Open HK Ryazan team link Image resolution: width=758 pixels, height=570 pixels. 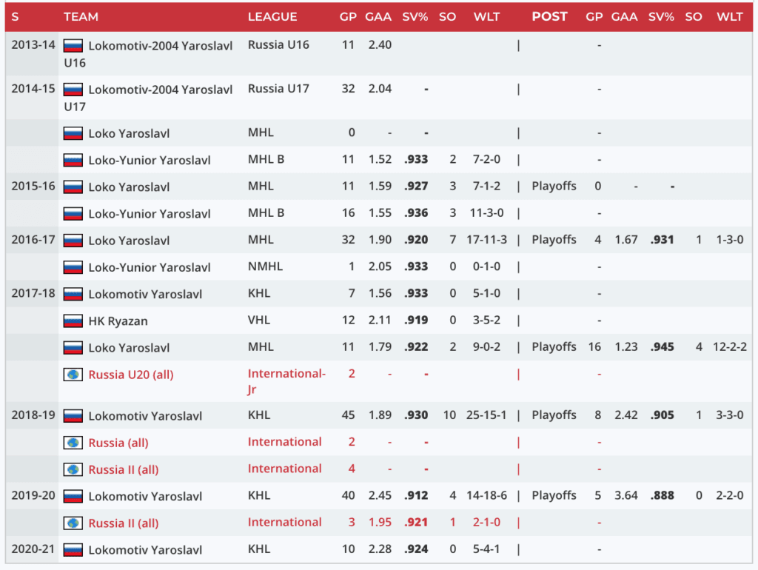(x=118, y=321)
